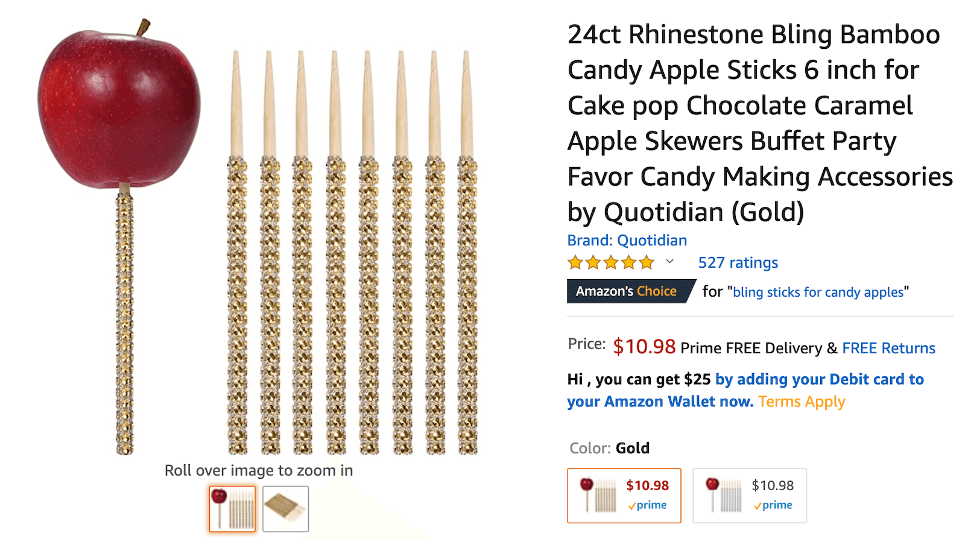The height and width of the screenshot is (539, 965).
Task: Select the silver color swatch option
Action: coord(750,496)
